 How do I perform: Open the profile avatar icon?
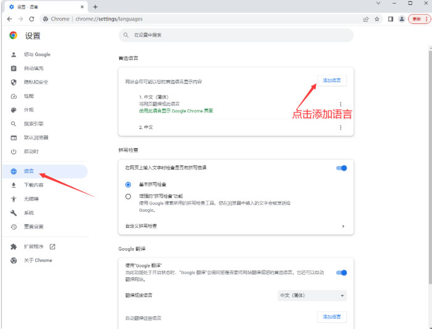[402, 19]
